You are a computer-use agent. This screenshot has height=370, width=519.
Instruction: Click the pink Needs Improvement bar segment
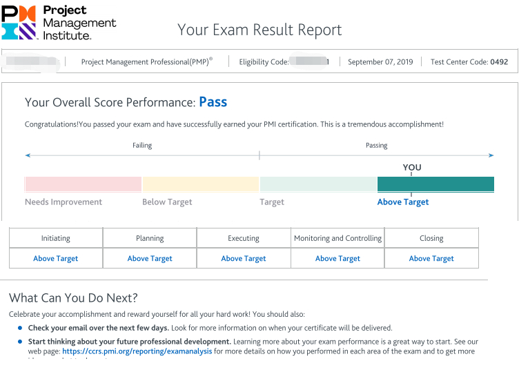83,184
